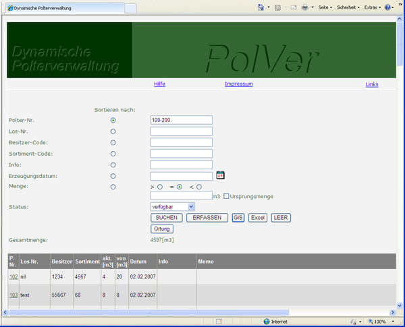Screen dimensions: 405x327
Task: Click the Erzeugungsdatum input field
Action: (182, 176)
